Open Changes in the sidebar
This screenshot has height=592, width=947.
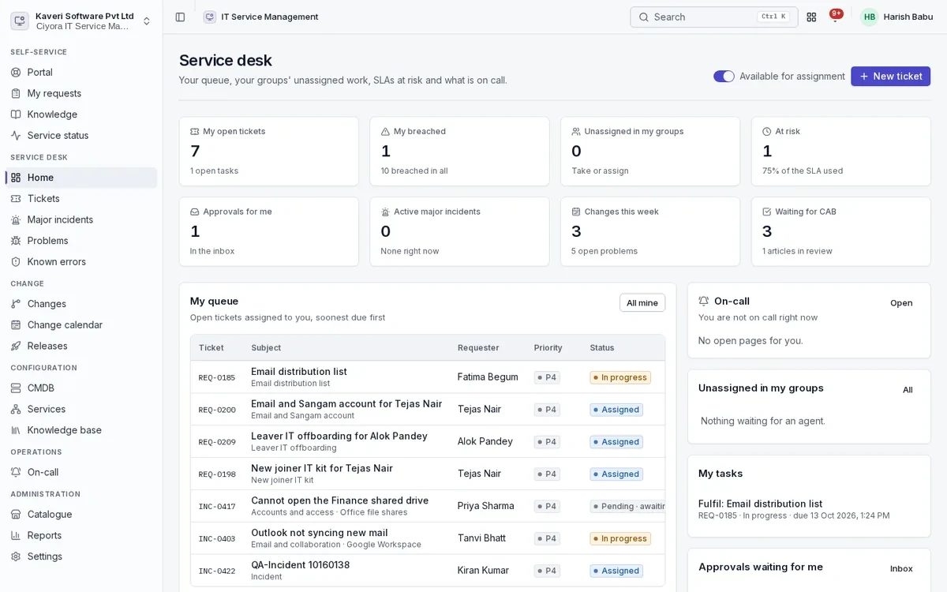pyautogui.click(x=81, y=304)
